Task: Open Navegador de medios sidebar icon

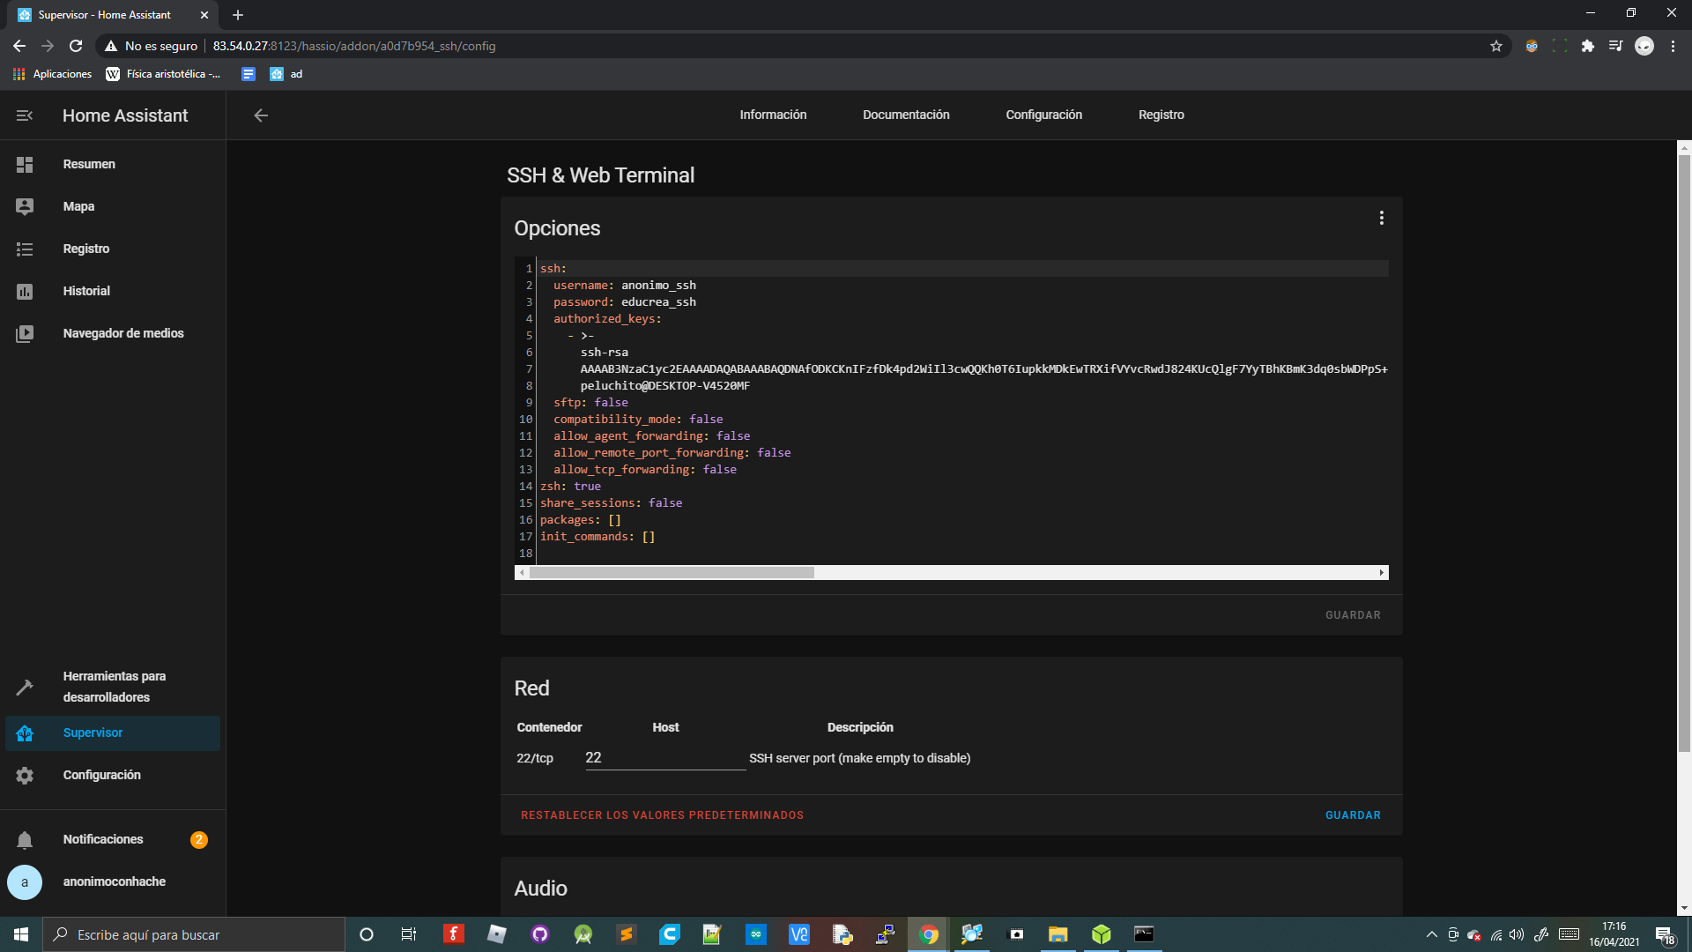Action: [25, 334]
